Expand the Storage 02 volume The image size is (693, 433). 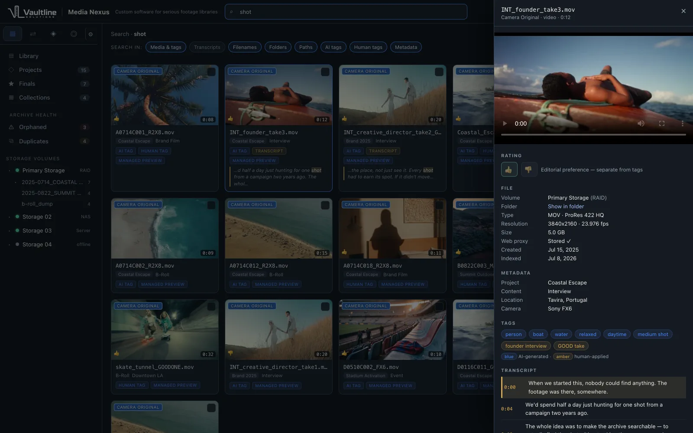[x=9, y=217]
